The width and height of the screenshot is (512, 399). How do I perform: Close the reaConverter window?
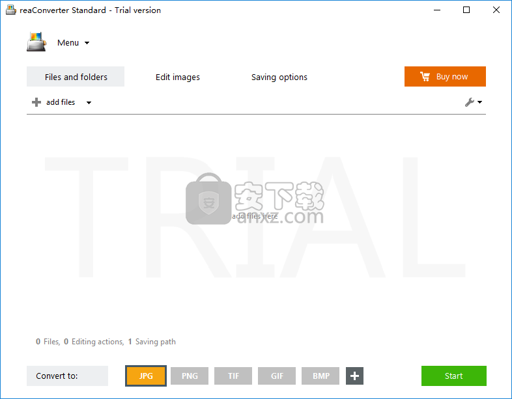[496, 10]
